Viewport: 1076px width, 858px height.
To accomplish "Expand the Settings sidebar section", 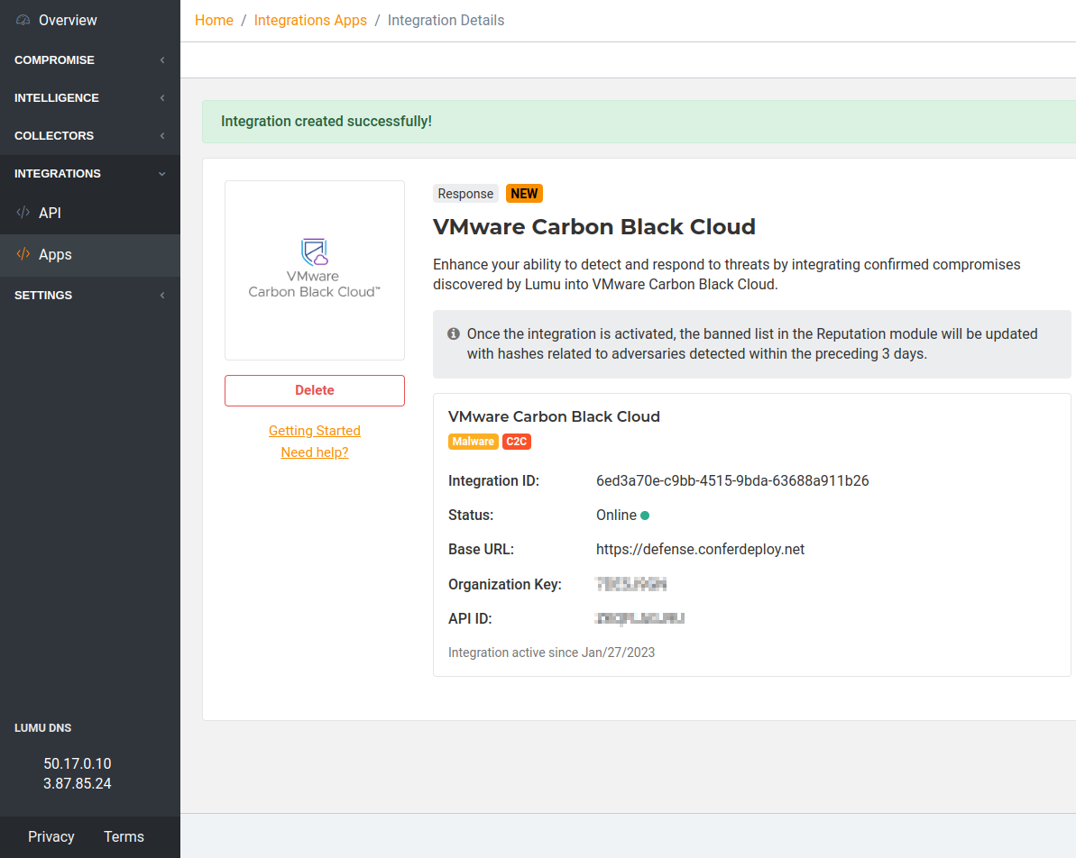I will pyautogui.click(x=90, y=296).
